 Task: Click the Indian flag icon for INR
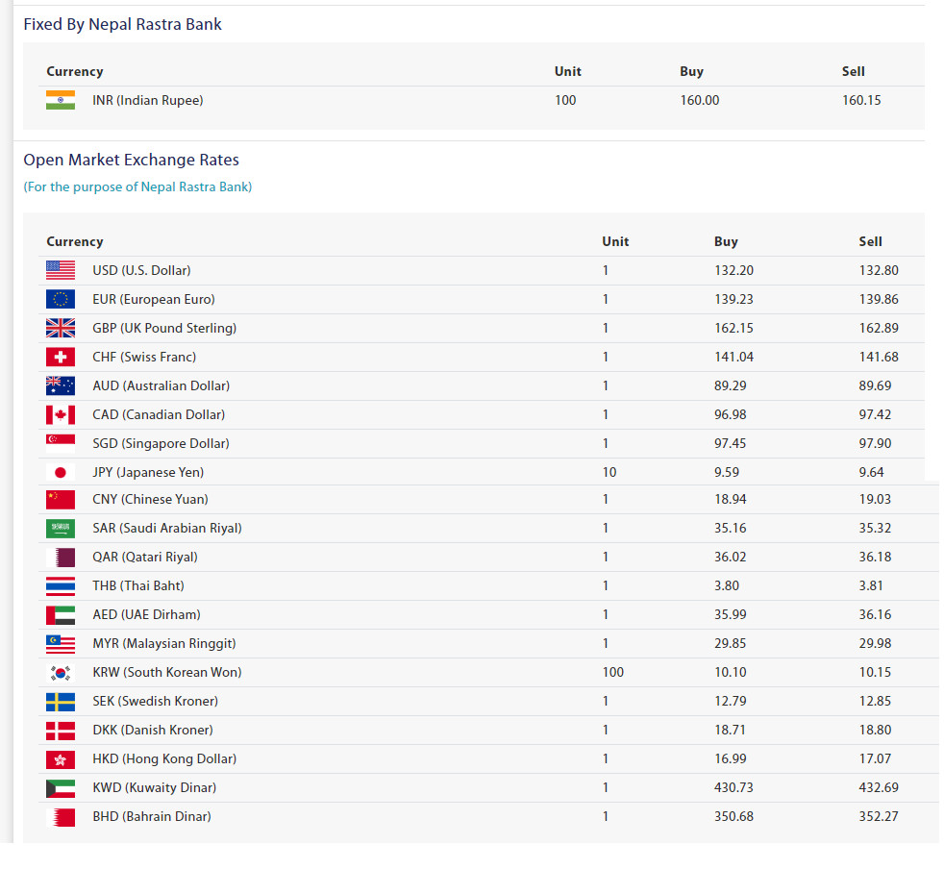[61, 100]
